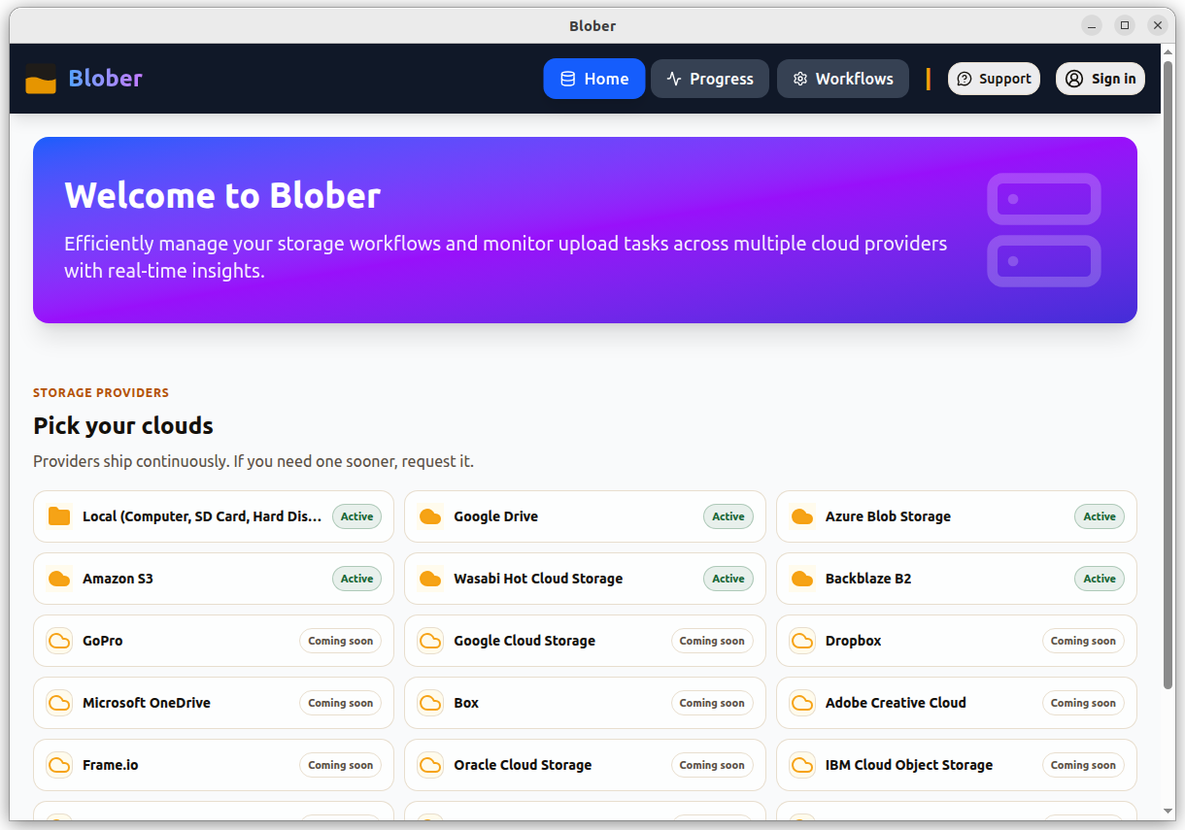Open the Box provider card
Image resolution: width=1185 pixels, height=830 pixels.
(x=585, y=703)
